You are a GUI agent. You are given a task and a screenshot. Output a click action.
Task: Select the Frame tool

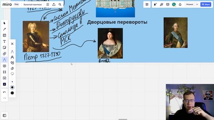coord(4,72)
